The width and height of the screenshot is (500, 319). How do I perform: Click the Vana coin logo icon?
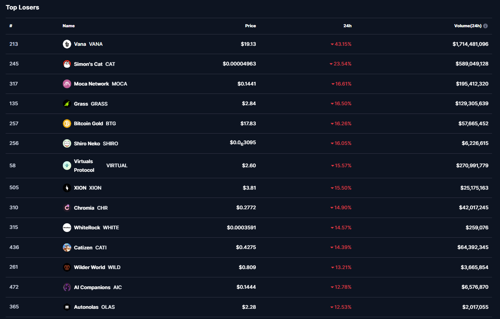pyautogui.click(x=67, y=44)
